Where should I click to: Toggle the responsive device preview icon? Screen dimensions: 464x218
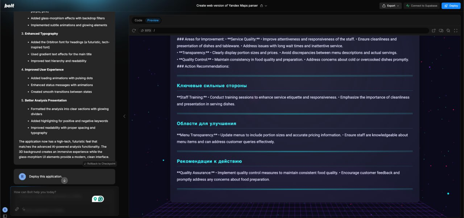441,30
